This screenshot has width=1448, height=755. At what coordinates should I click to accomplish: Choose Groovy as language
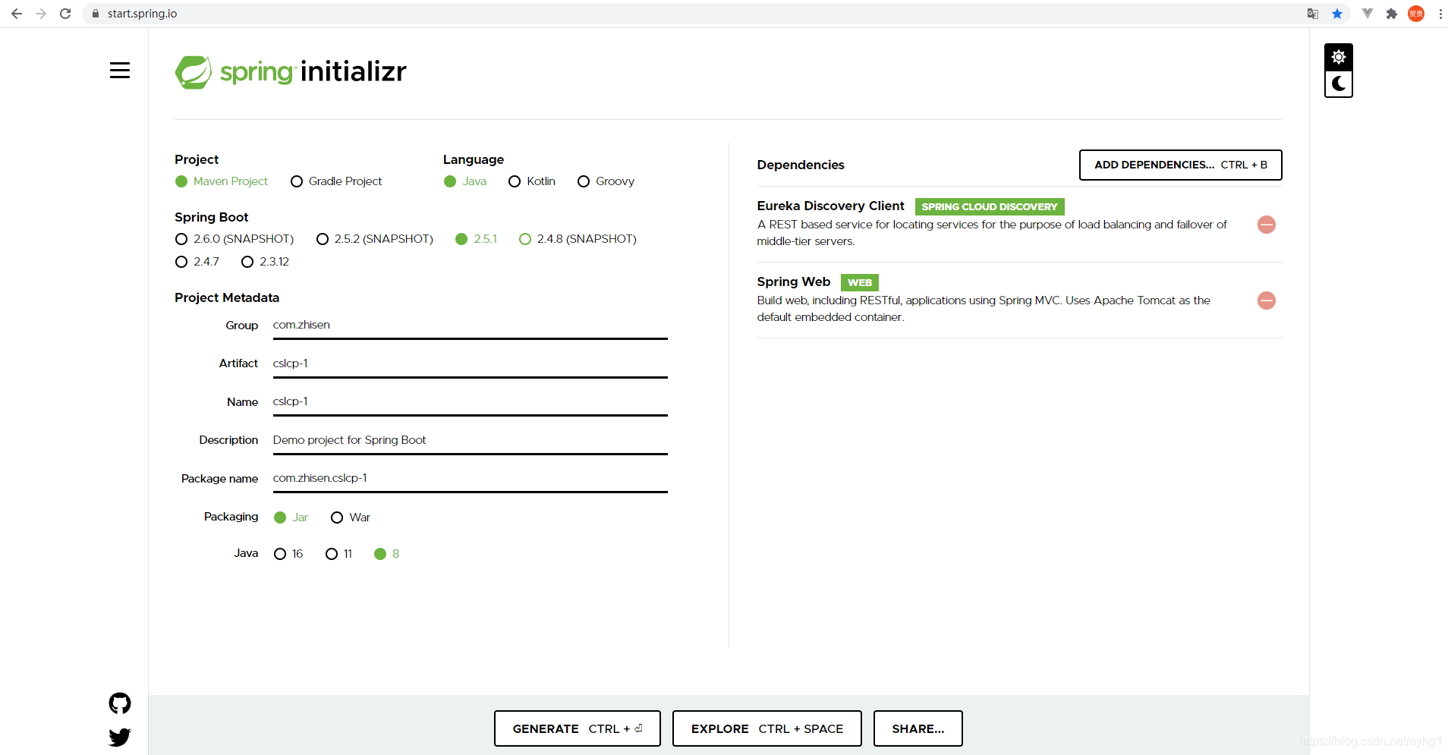click(606, 181)
